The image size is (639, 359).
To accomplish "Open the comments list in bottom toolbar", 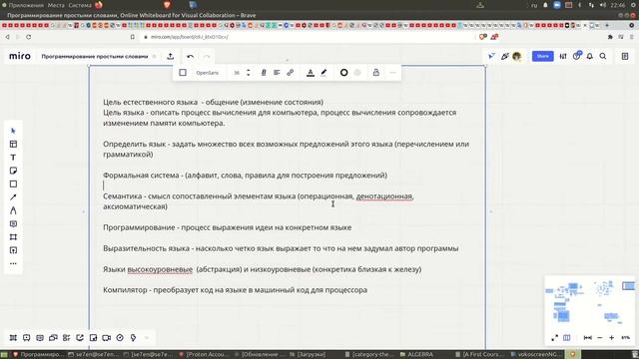I will (x=40, y=338).
